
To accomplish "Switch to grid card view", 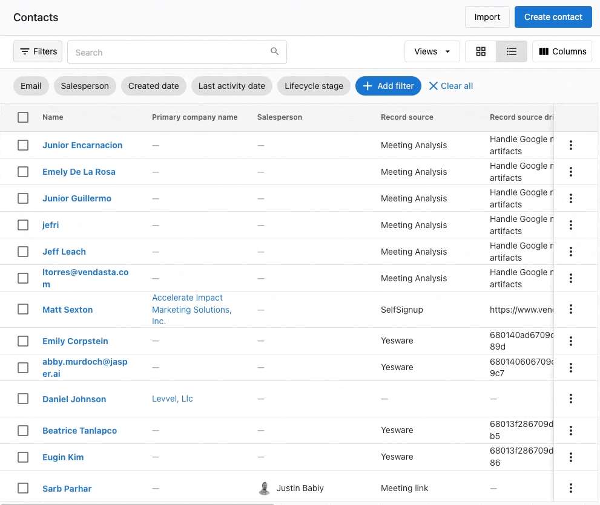I will (x=481, y=51).
